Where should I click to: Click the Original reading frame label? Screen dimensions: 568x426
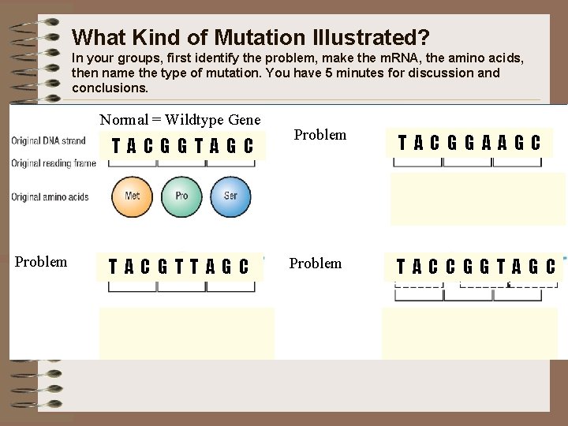(54, 163)
